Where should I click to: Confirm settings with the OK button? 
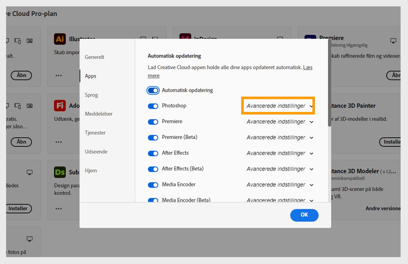[x=304, y=215]
